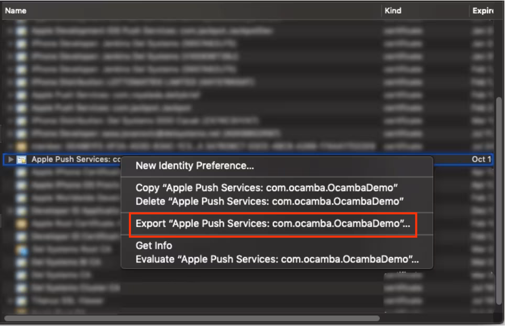This screenshot has height=326, width=505.
Task: Click gold certificate icon left of Export option
Action: tap(21, 224)
